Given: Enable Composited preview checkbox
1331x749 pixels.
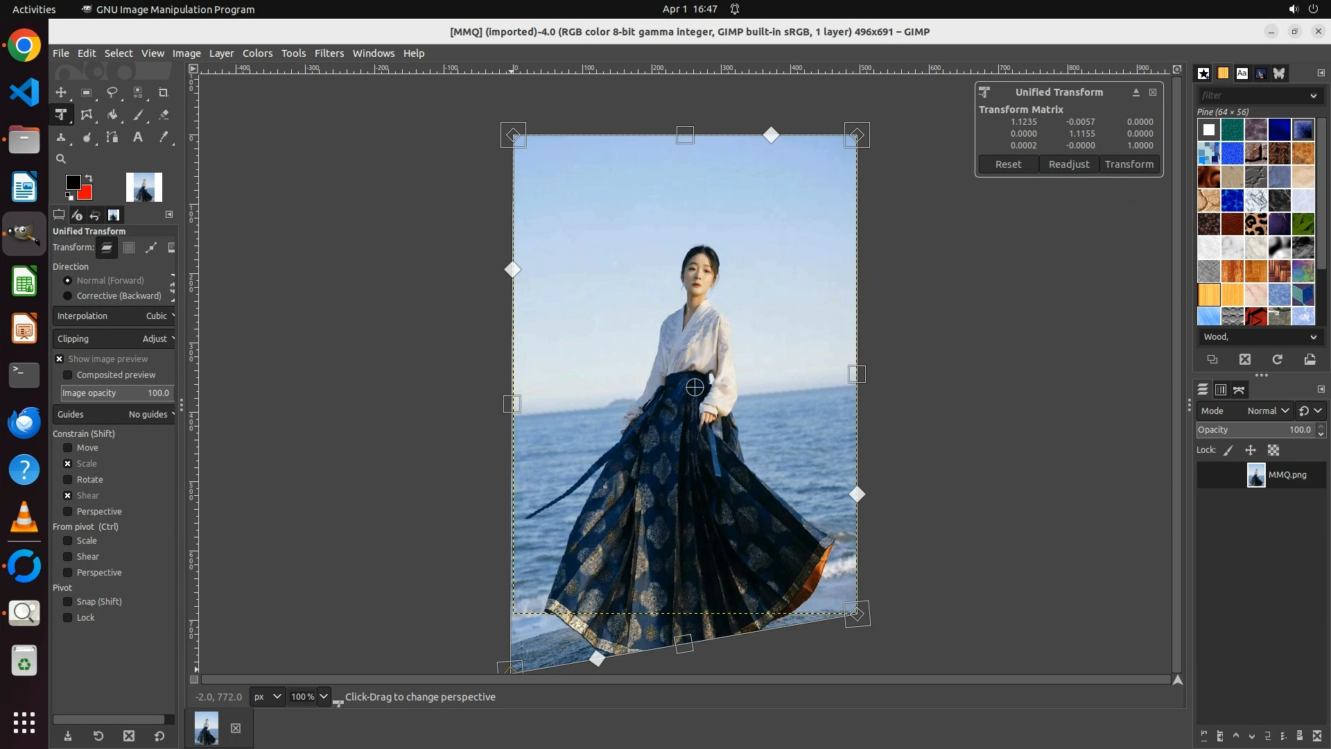Looking at the screenshot, I should (68, 375).
